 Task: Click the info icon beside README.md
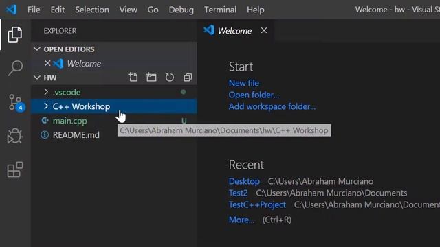(44, 134)
